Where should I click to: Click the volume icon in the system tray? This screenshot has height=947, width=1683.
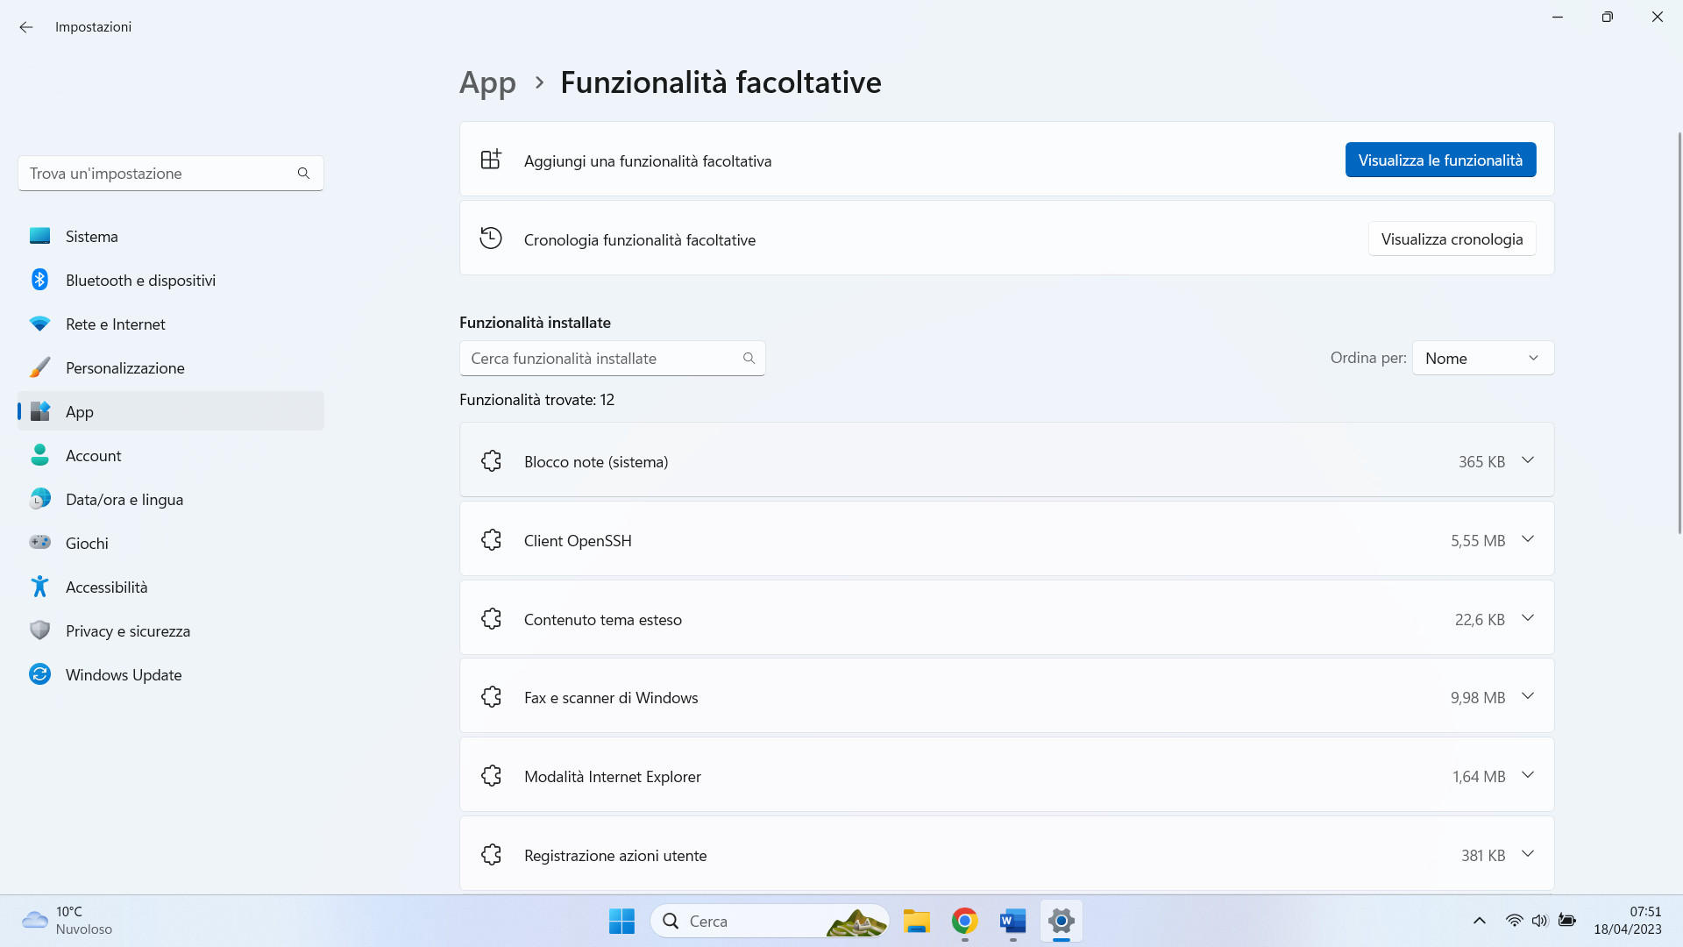click(x=1541, y=921)
